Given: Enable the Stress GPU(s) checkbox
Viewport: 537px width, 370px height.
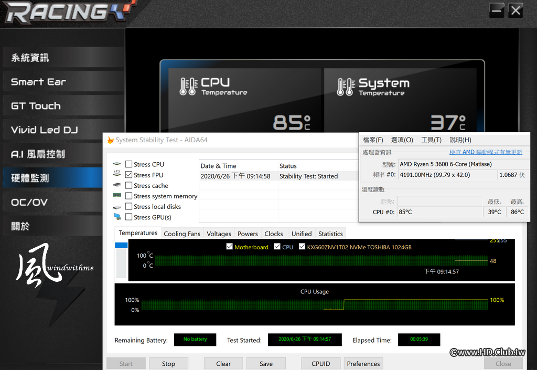Looking at the screenshot, I should click(x=129, y=217).
